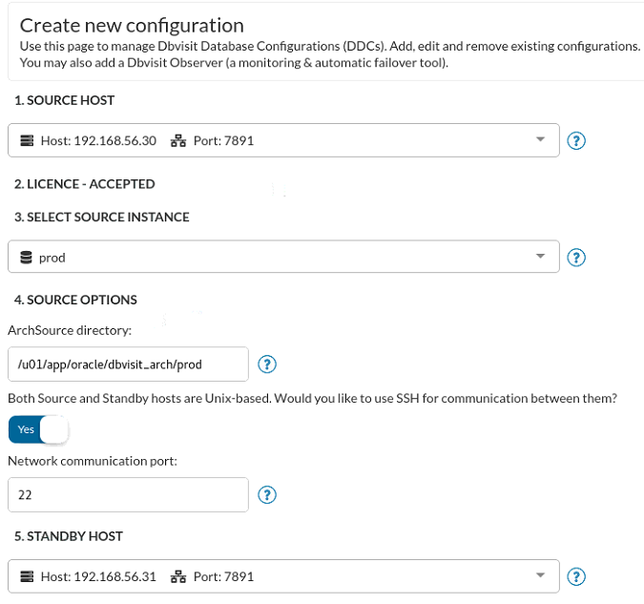Screen dimensions: 644x604
Task: Click the server icon in the Standby Host box
Action: point(27,576)
